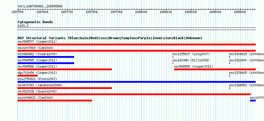Click the tiny blue mark under esv3304615

(230, 57)
